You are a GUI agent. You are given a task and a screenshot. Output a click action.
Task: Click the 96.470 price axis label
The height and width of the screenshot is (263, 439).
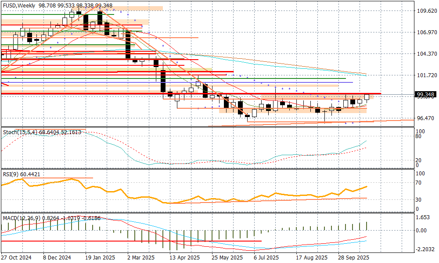[x=426, y=118]
